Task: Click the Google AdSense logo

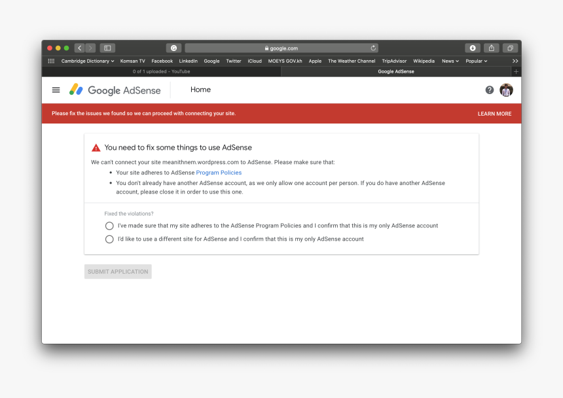Action: [x=115, y=90]
